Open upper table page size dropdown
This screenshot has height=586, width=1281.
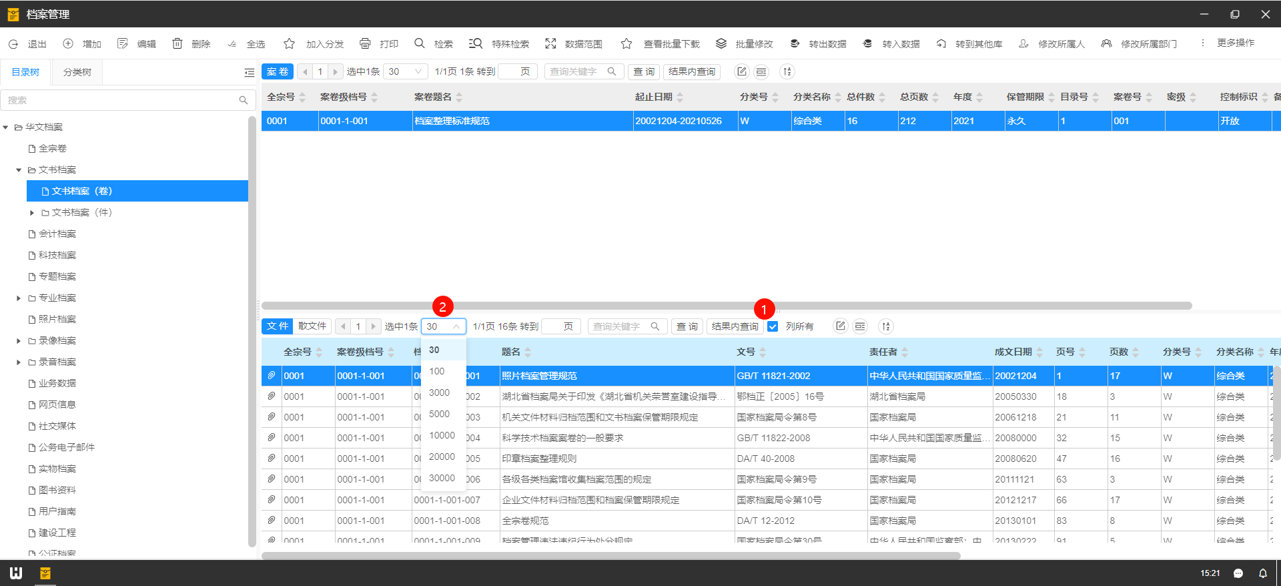point(406,71)
